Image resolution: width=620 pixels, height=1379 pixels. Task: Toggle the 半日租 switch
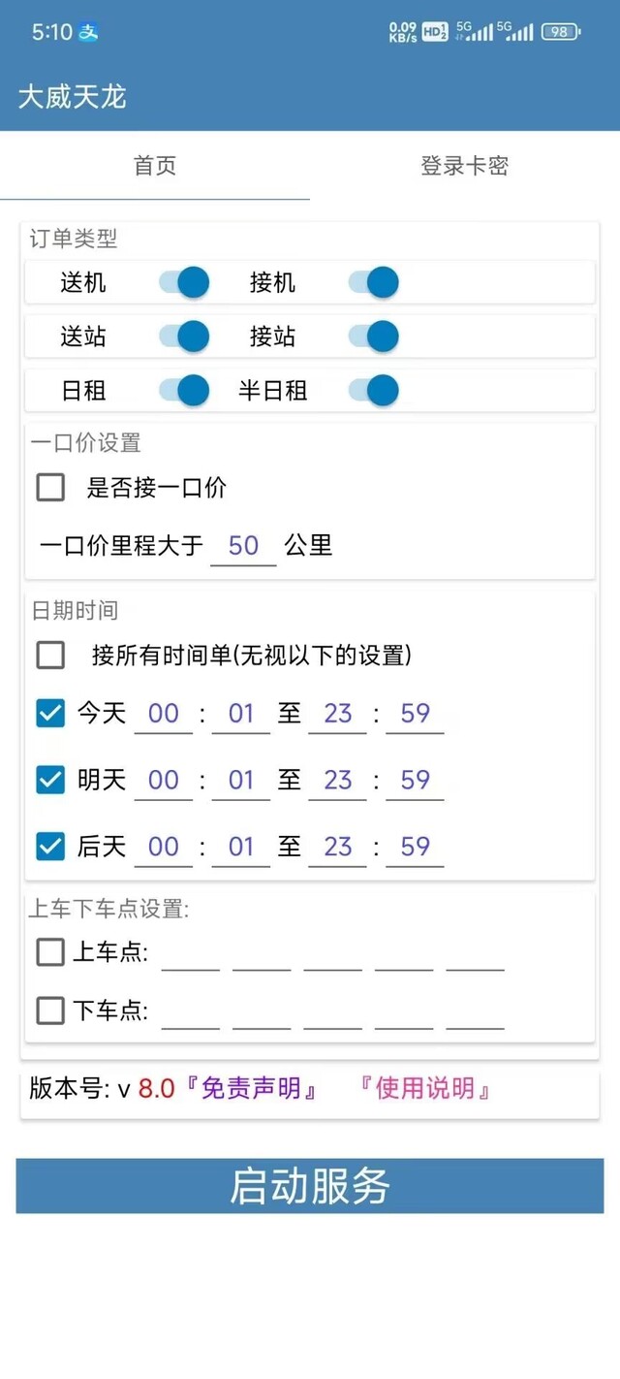373,391
